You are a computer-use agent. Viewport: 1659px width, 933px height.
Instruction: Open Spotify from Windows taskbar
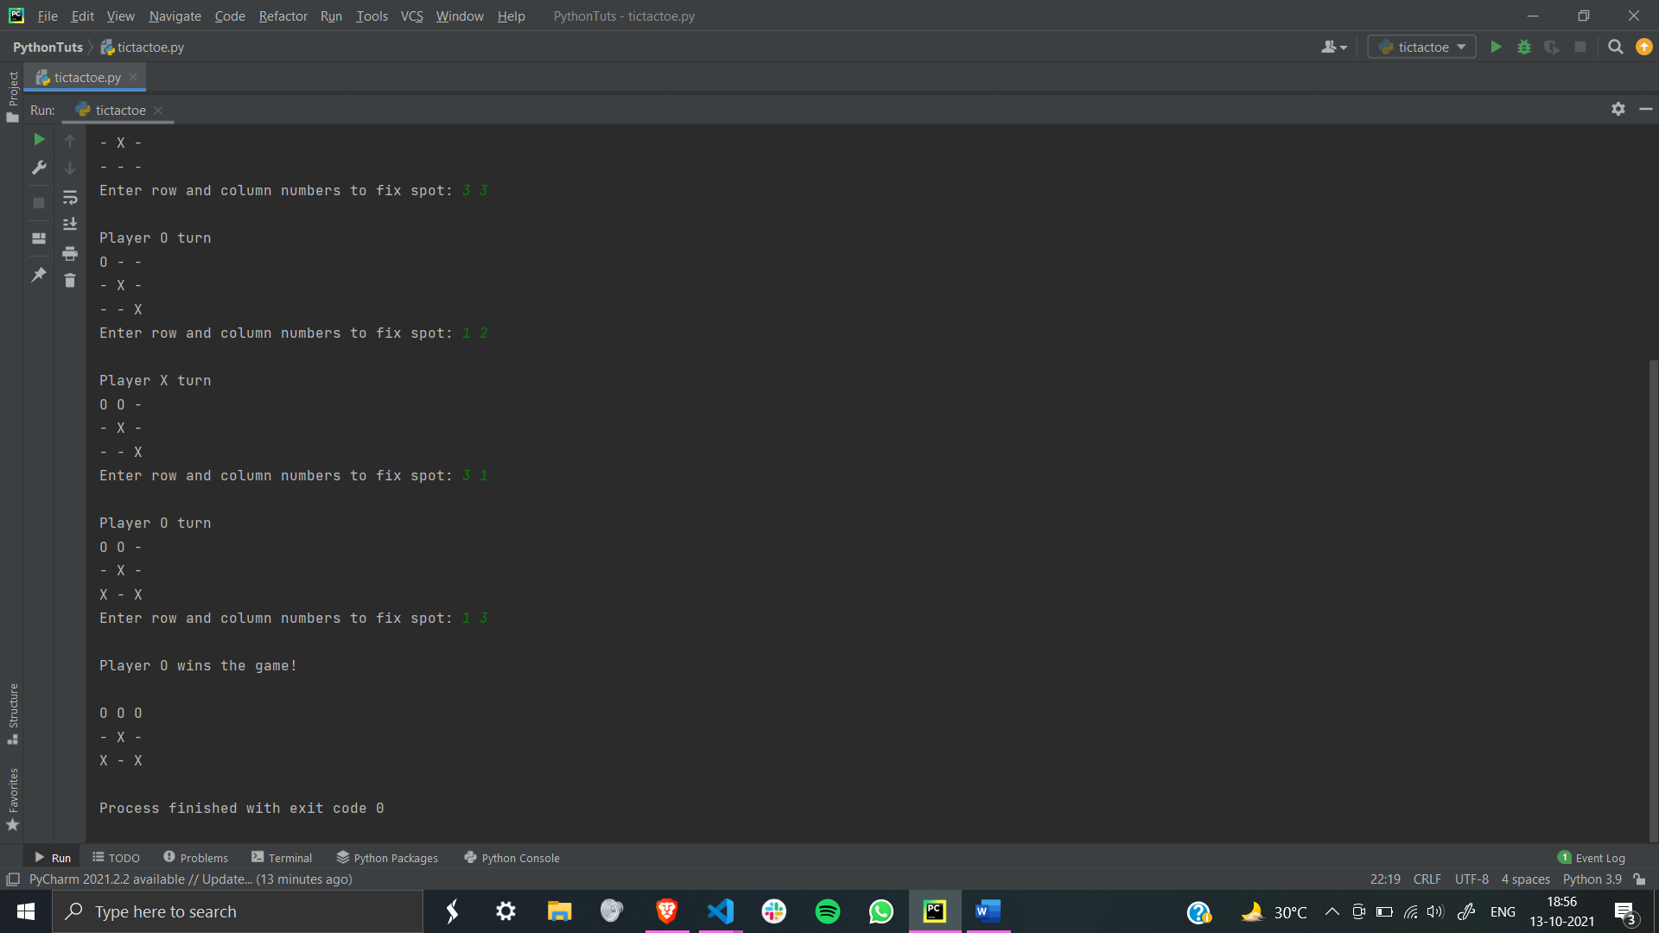click(x=827, y=911)
